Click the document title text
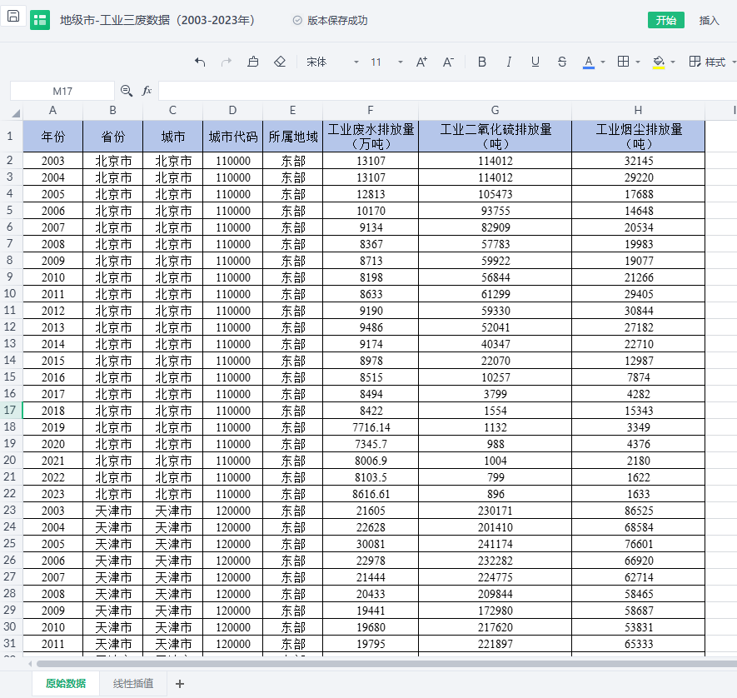Image resolution: width=737 pixels, height=698 pixels. click(x=157, y=20)
